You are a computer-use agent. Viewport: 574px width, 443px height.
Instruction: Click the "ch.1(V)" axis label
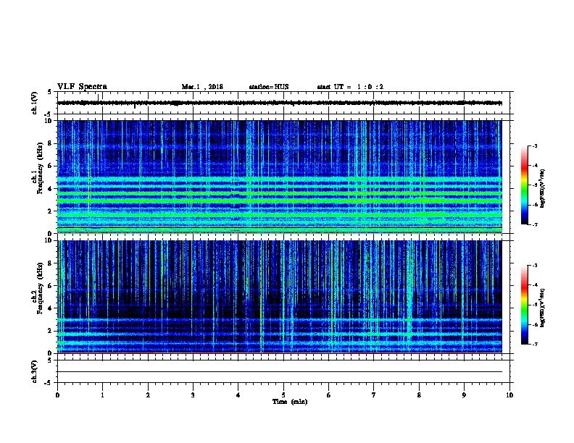click(x=35, y=103)
